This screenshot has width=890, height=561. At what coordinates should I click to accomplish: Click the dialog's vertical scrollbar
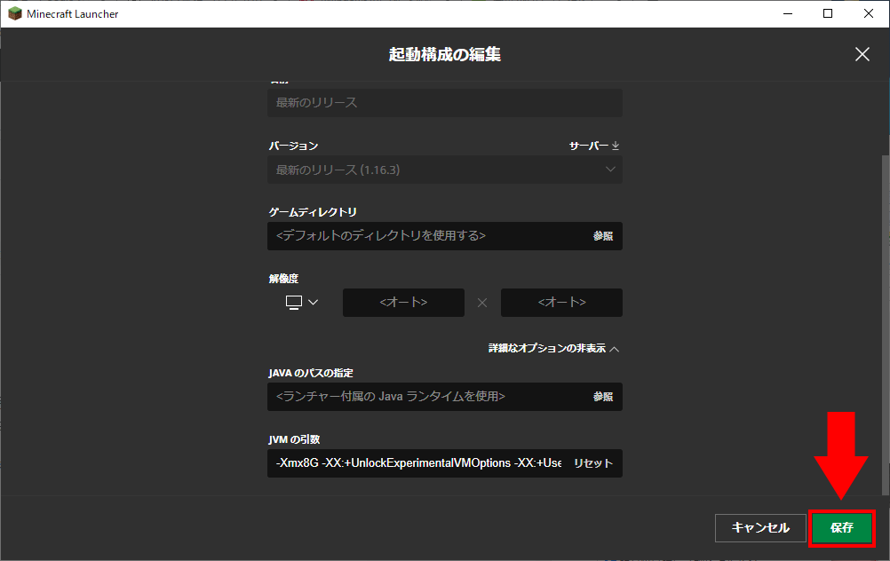click(885, 325)
